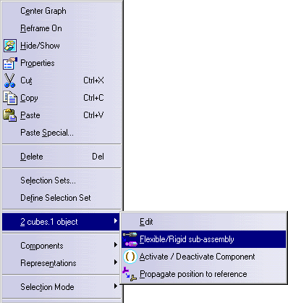Screen dimensions: 288x303
Task: Click the Propagate position to reference icon
Action: (x=130, y=274)
